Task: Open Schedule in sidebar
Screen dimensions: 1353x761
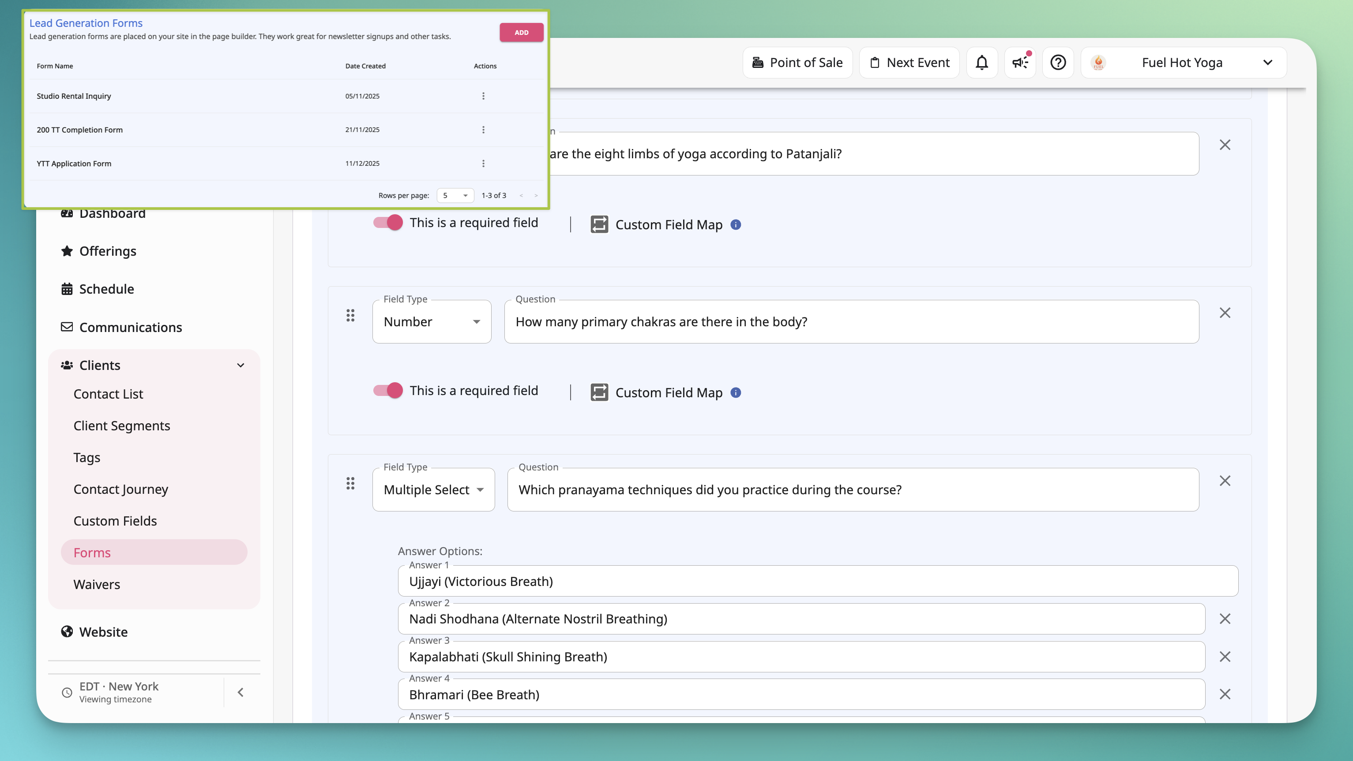Action: (107, 289)
